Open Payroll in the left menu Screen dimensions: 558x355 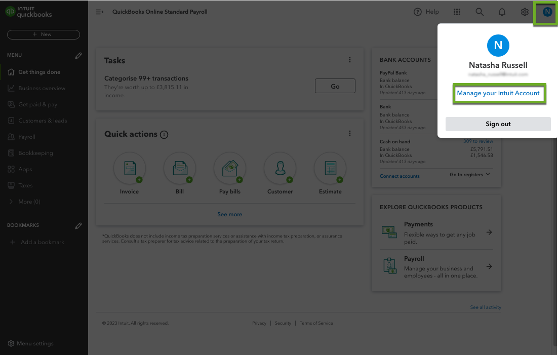[x=27, y=137]
